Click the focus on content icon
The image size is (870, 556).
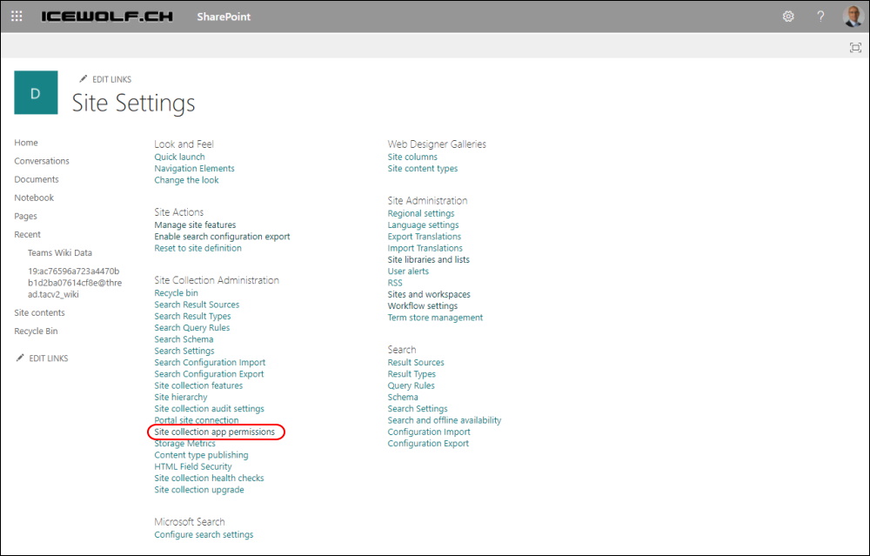(x=855, y=48)
